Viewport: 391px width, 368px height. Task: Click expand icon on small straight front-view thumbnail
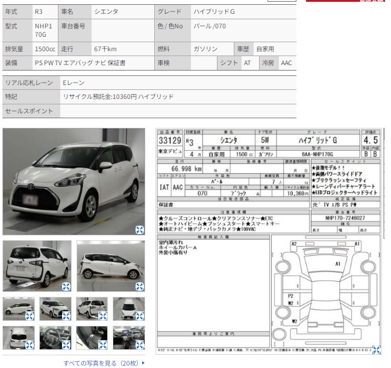coord(140,316)
